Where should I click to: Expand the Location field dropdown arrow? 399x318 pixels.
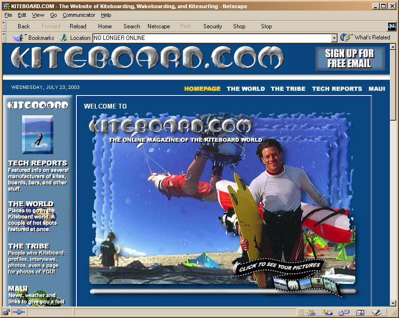pos(334,38)
